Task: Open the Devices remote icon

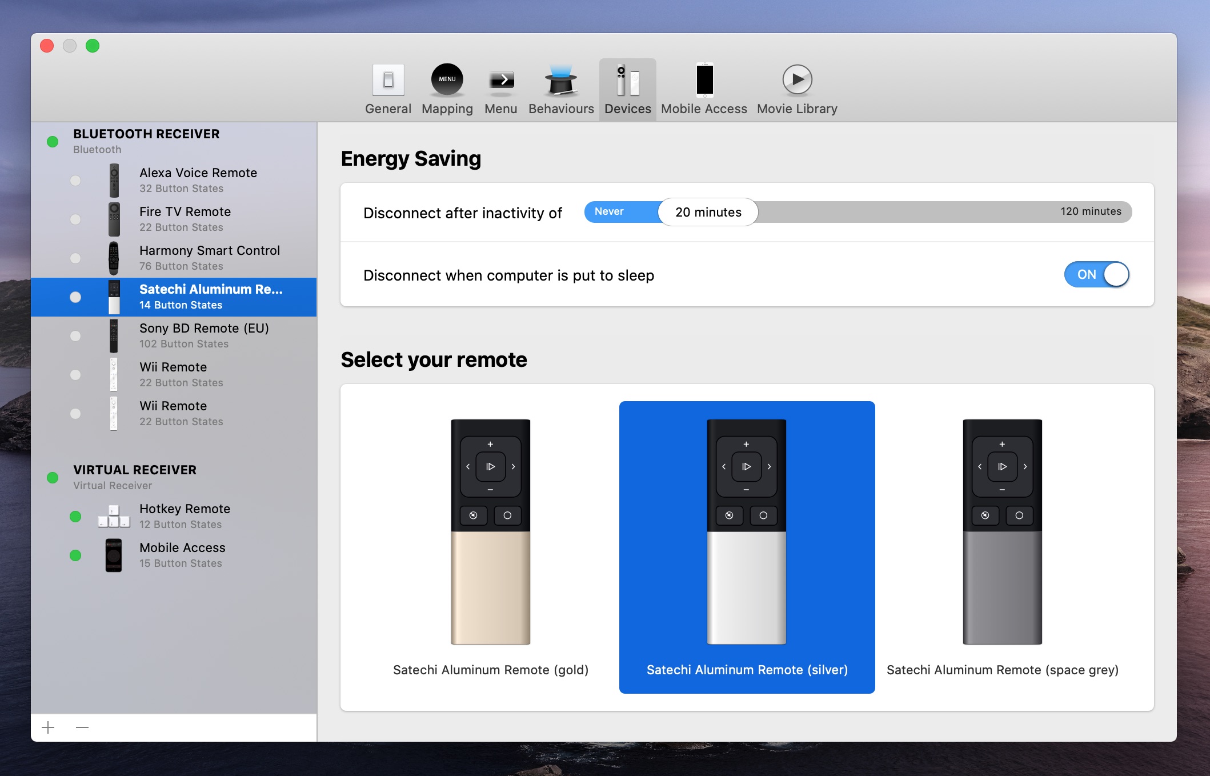Action: [627, 80]
